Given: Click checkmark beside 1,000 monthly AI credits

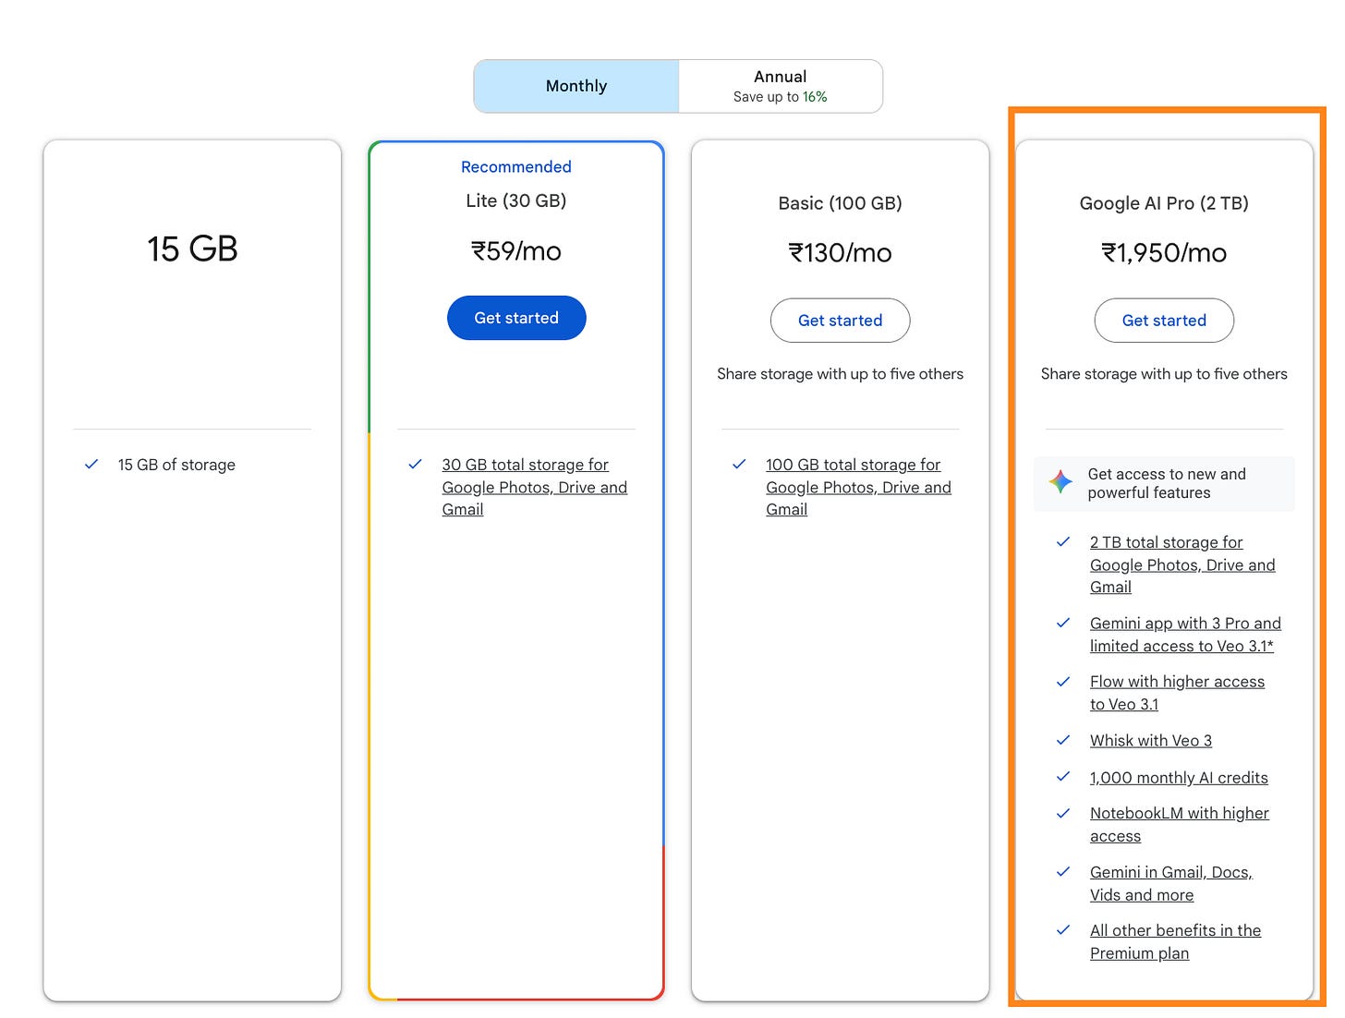Looking at the screenshot, I should point(1063,778).
